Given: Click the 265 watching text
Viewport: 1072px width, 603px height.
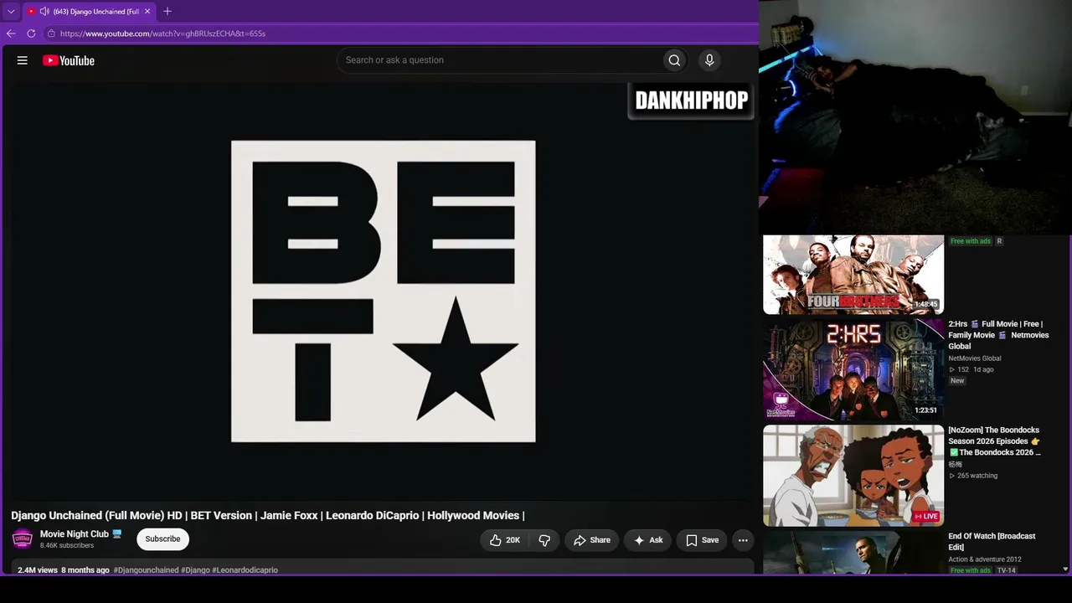Looking at the screenshot, I should pos(977,476).
